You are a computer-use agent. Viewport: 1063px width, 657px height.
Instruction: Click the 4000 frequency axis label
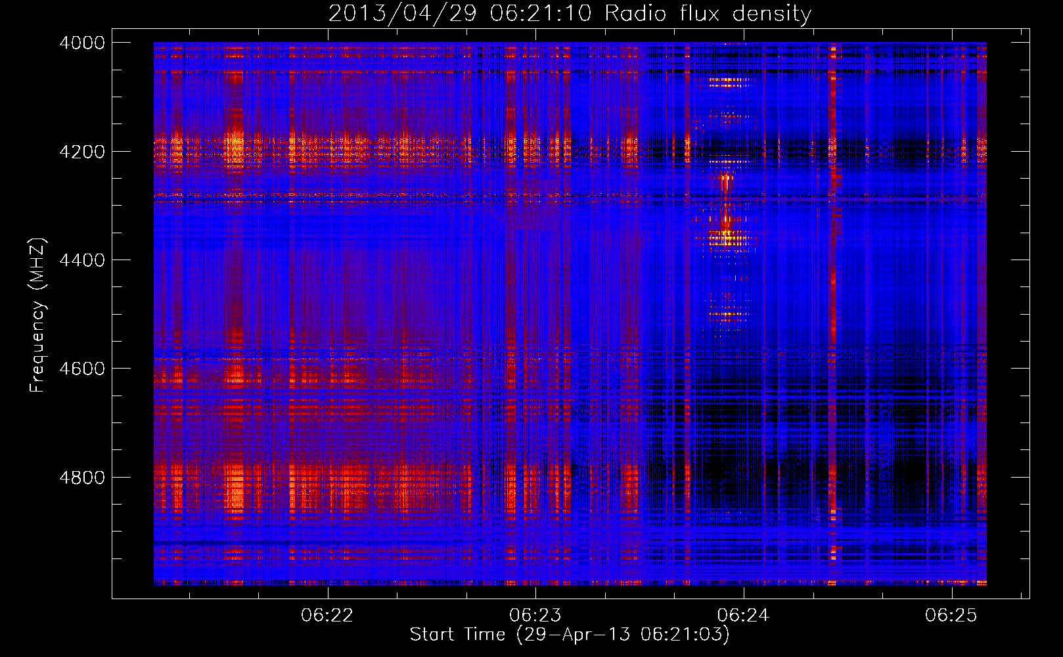coord(82,43)
